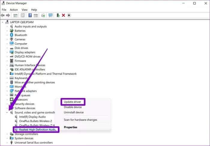
Task: Click the Storage controllers category icon
Action: pos(12,134)
